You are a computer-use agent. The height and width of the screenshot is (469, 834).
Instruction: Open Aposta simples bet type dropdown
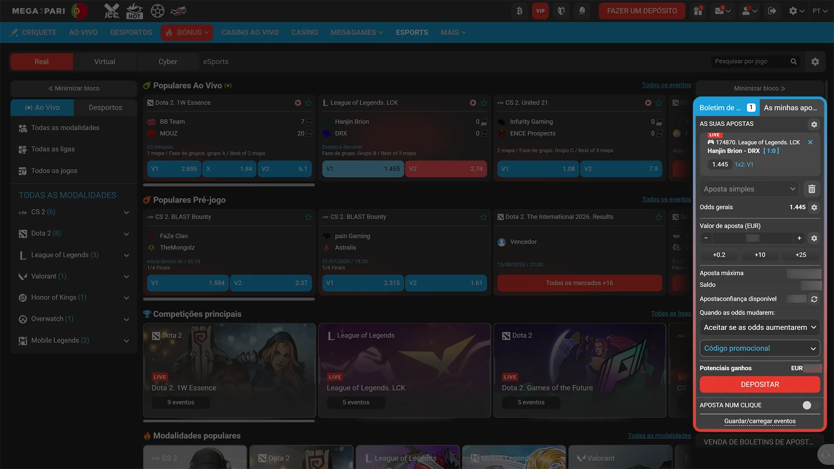749,189
